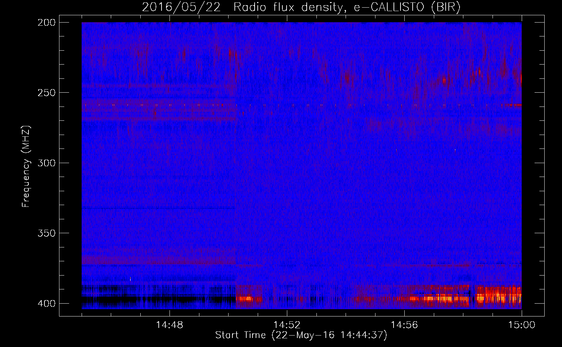Click the 300 frequency tick label

click(47, 163)
